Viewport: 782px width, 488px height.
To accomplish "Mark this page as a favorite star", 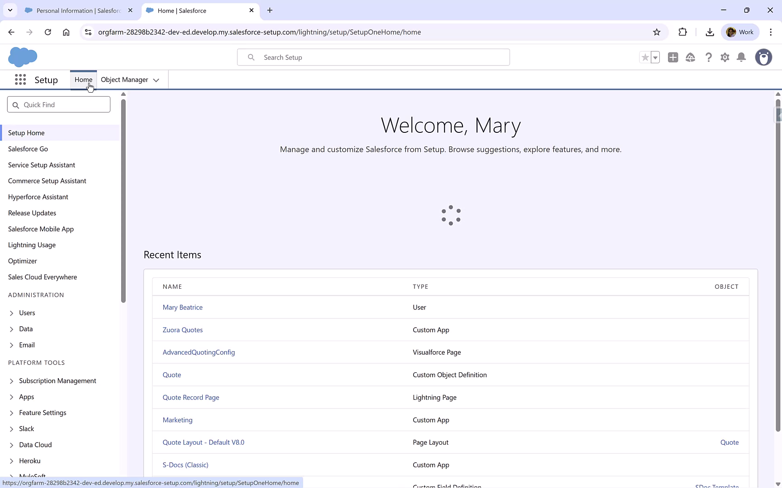I will point(645,57).
